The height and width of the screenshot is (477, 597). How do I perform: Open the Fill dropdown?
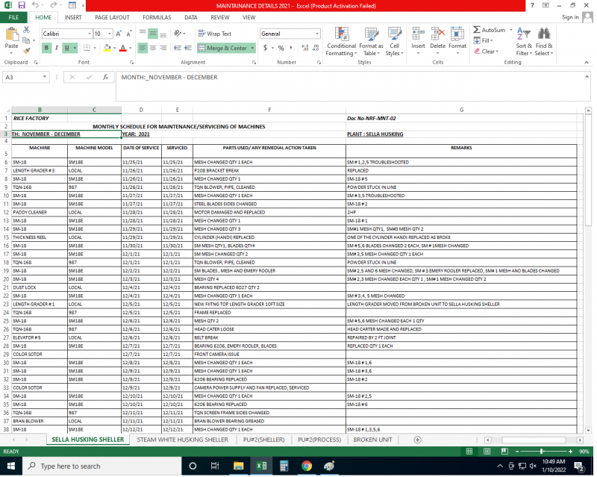tap(483, 40)
